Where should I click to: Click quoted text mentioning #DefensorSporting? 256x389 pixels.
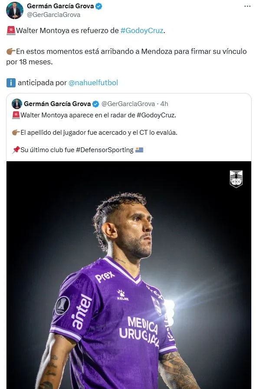78,150
